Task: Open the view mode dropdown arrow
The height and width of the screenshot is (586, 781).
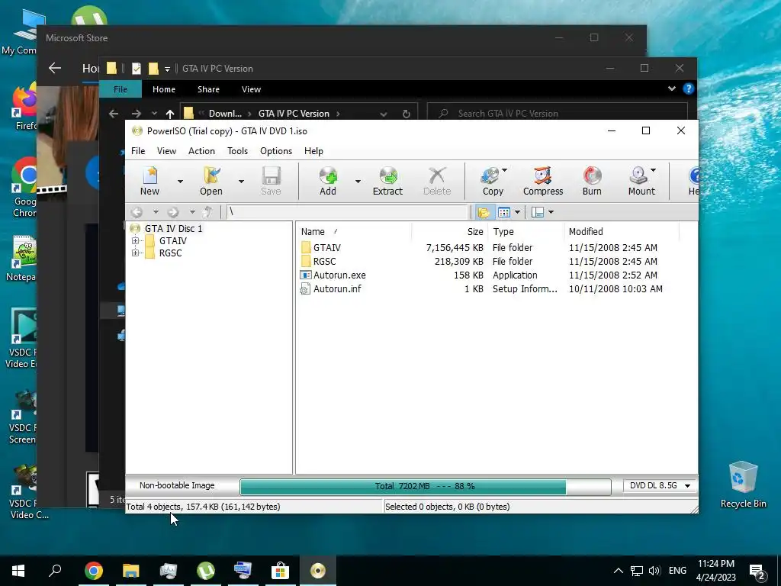Action: pos(517,212)
